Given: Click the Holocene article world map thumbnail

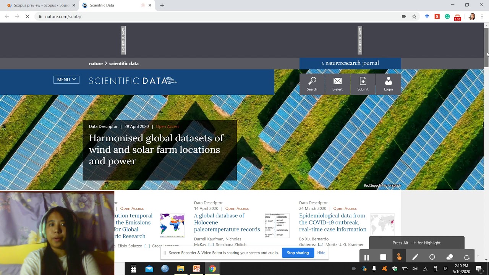Looking at the screenshot, I should [172, 225].
